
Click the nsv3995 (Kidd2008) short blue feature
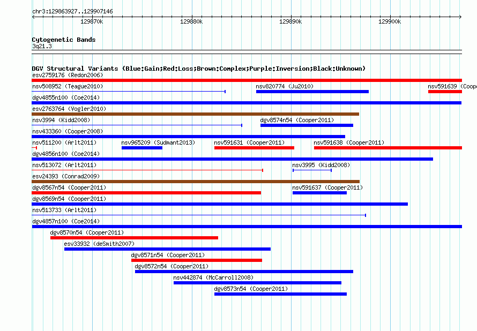[312, 170]
